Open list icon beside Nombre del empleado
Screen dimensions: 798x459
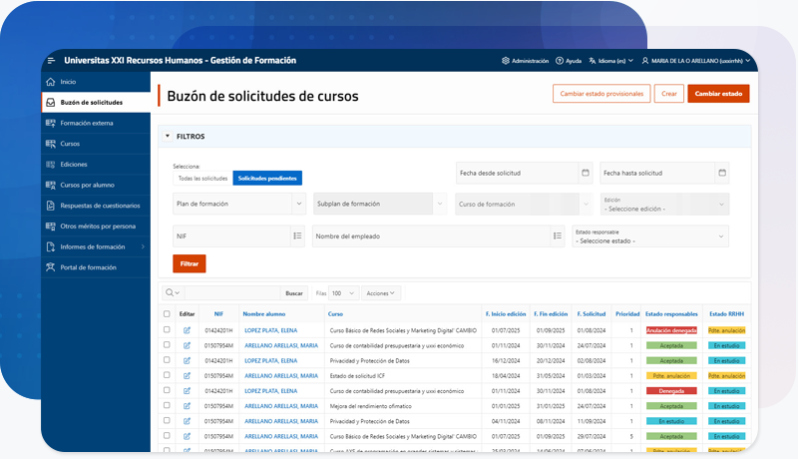(559, 236)
